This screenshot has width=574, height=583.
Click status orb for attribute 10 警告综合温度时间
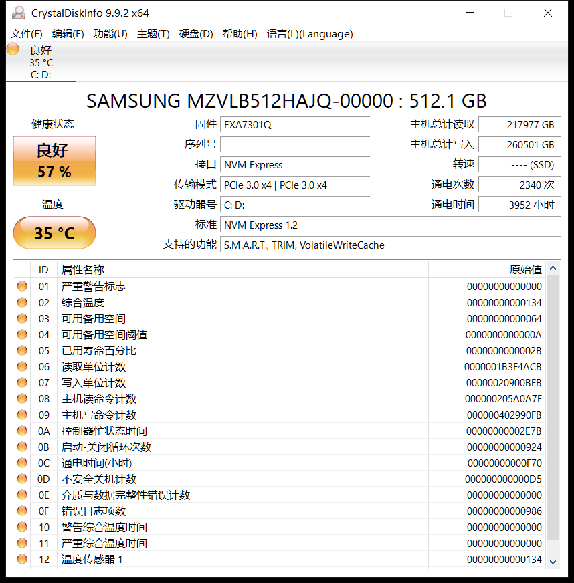coord(22,527)
